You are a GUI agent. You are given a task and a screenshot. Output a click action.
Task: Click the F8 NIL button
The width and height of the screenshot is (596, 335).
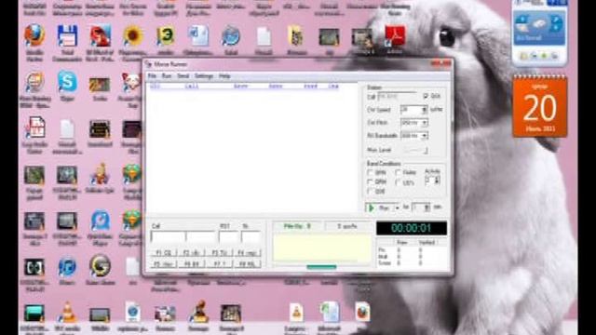pyautogui.click(x=248, y=264)
